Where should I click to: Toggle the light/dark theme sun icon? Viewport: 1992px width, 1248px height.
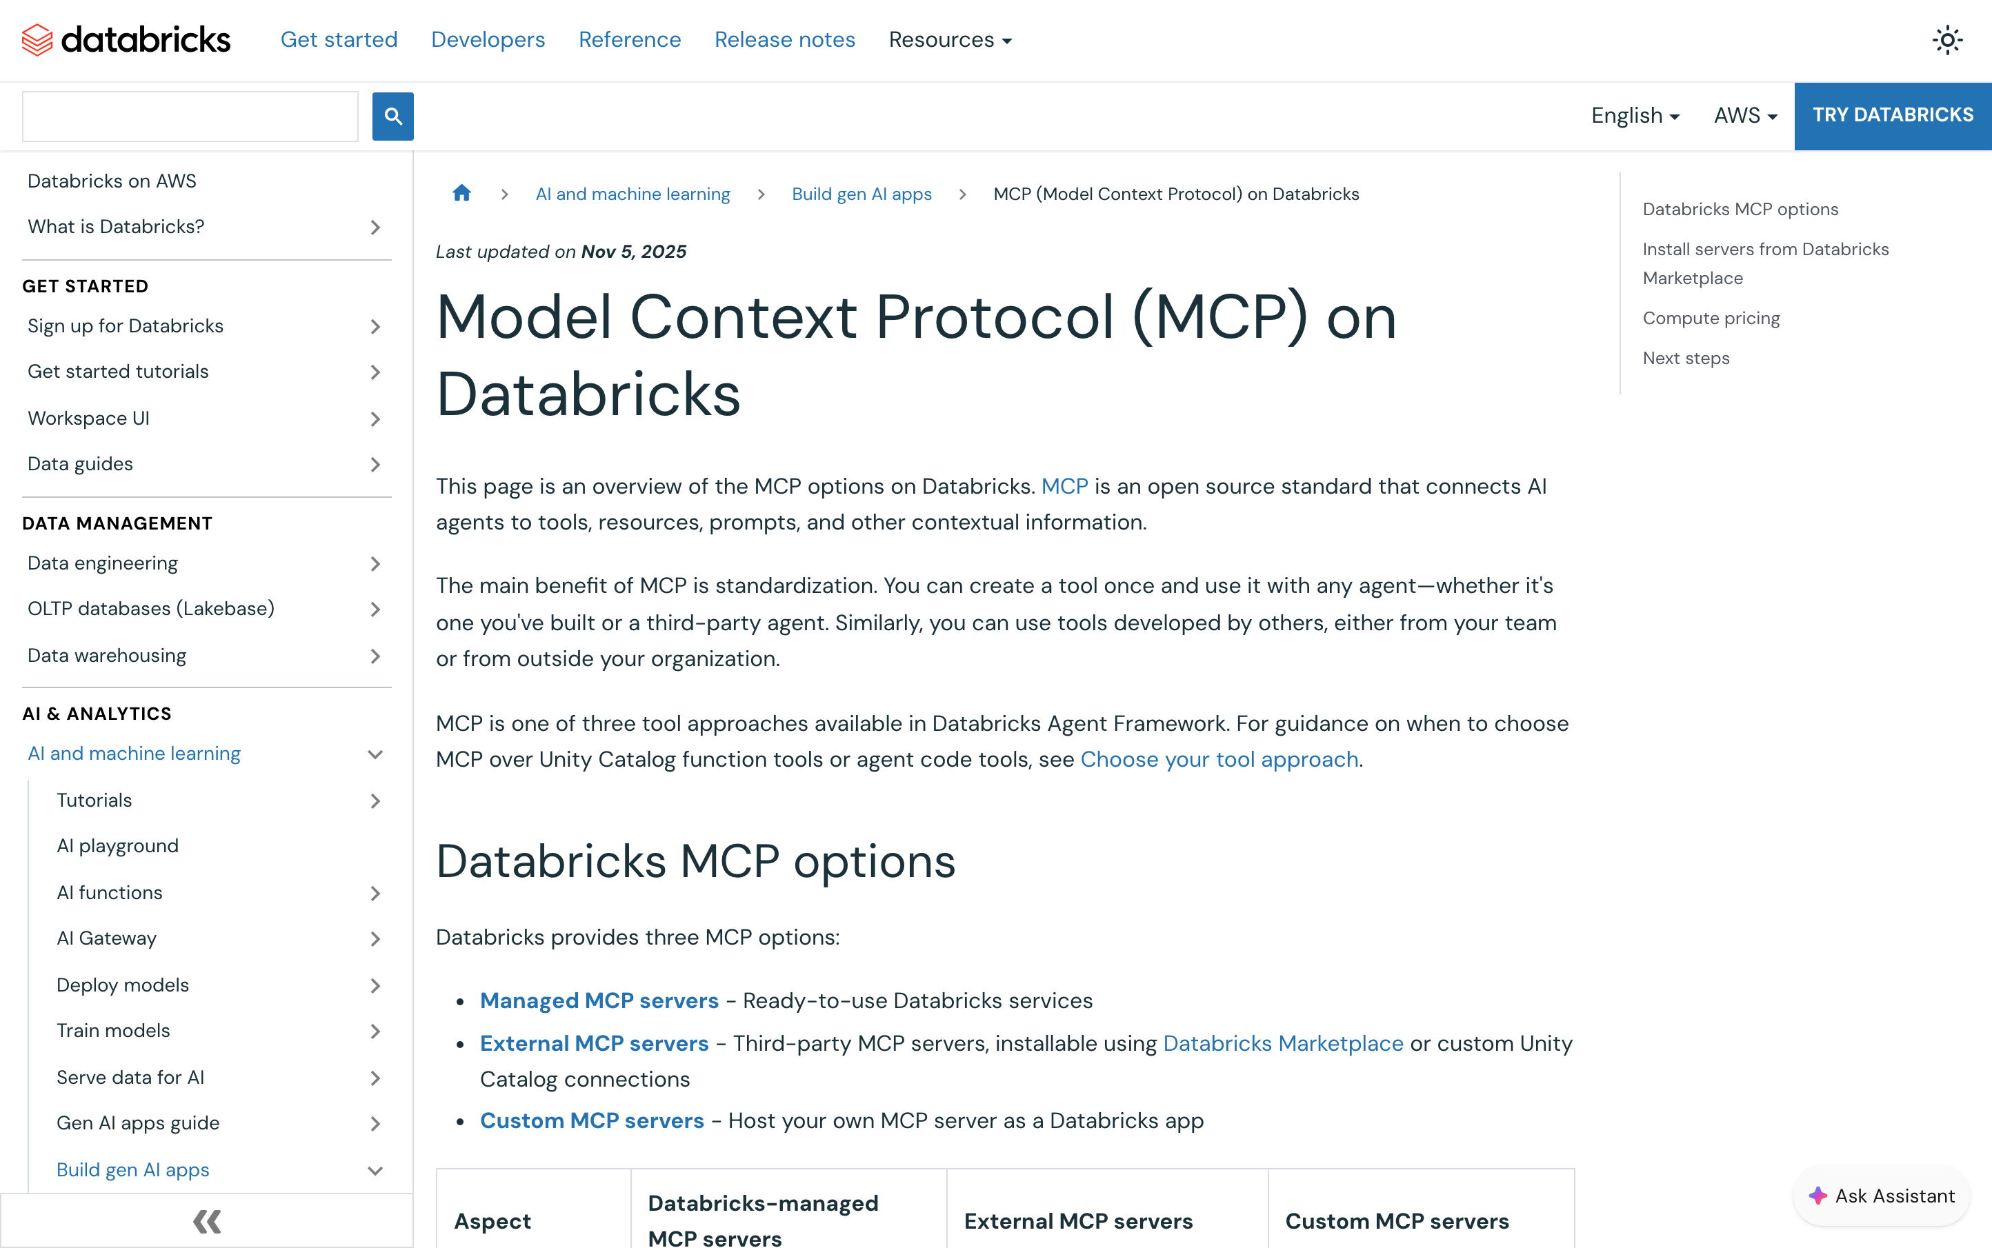tap(1946, 39)
